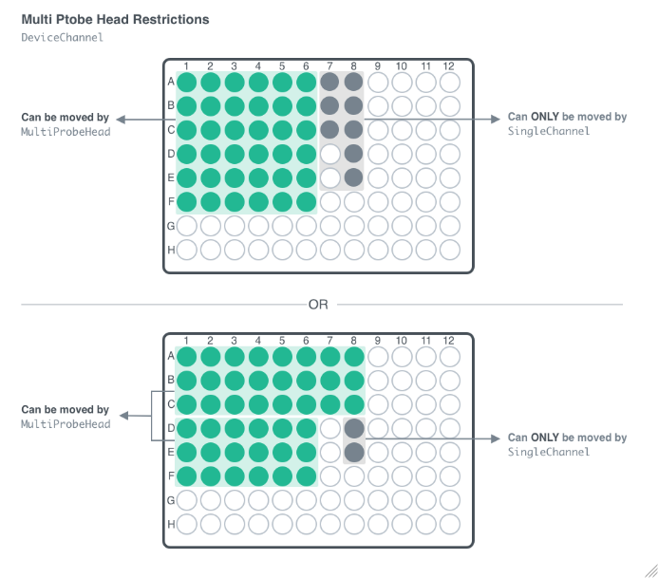Screen dimensions: 658x578
Task: Click bottom SingleChannel code label
Action: click(x=549, y=452)
